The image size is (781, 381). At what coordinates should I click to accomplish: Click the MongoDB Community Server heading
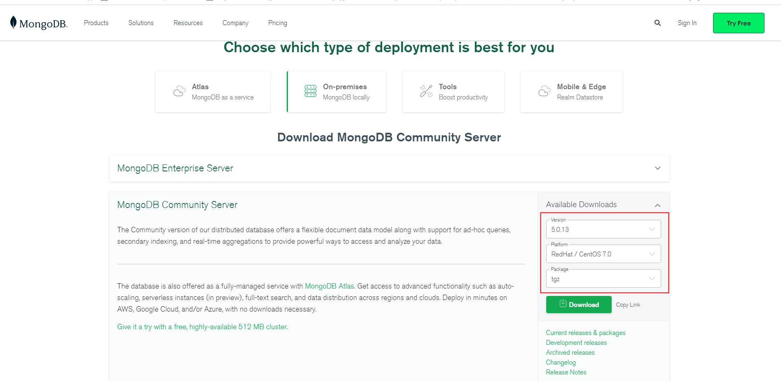pos(177,205)
